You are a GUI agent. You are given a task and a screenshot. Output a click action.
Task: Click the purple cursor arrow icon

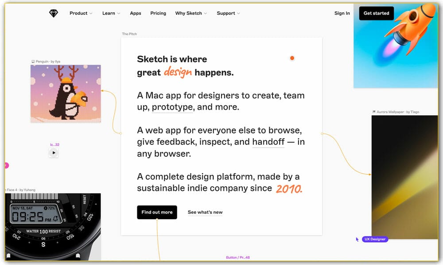point(358,239)
